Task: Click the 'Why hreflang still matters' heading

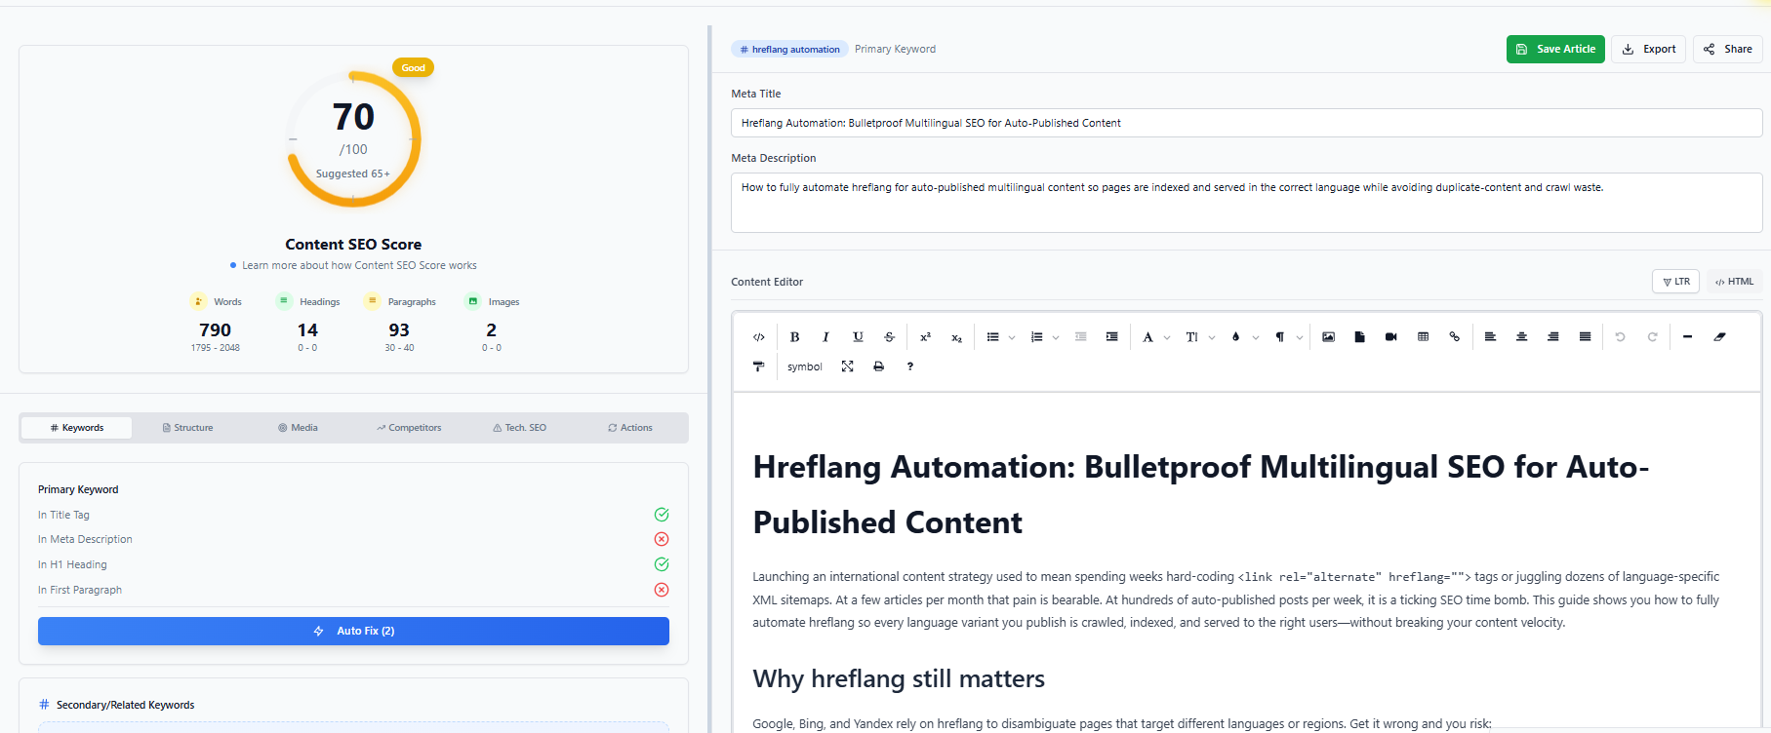Action: pyautogui.click(x=899, y=678)
